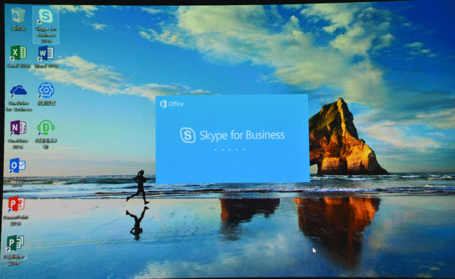
Task: Select the green headset app icon
Action: pos(45,127)
